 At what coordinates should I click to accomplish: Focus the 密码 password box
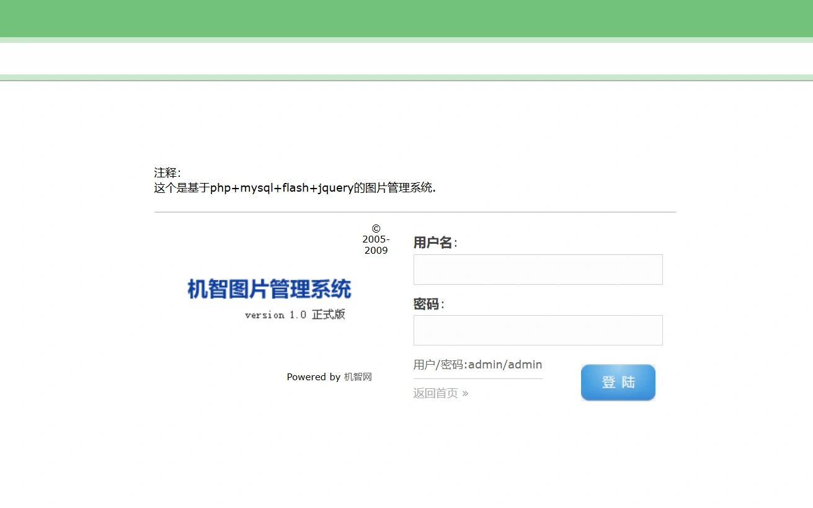pyautogui.click(x=538, y=330)
